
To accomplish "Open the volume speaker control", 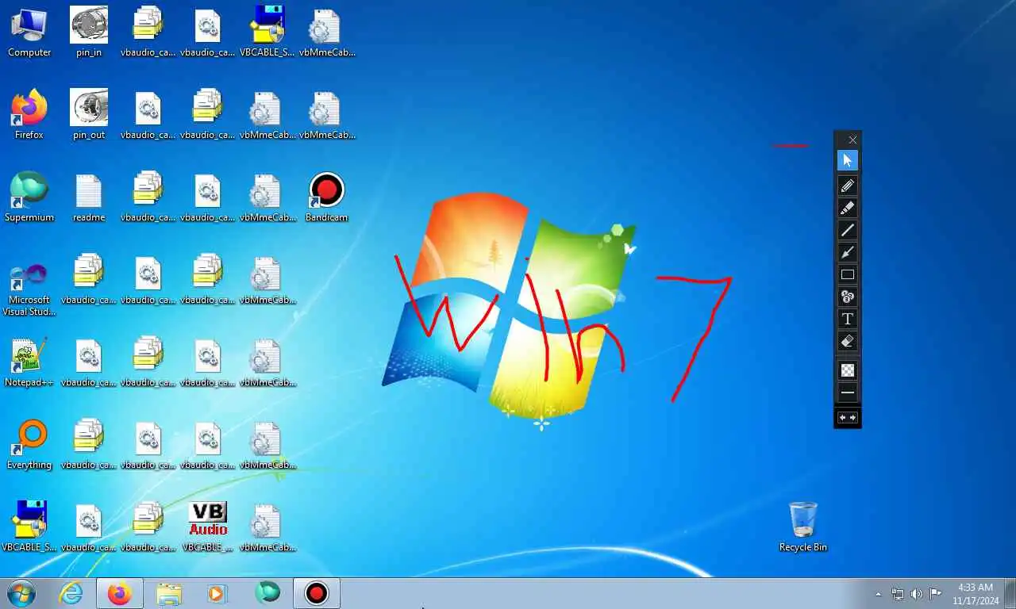I will [917, 594].
